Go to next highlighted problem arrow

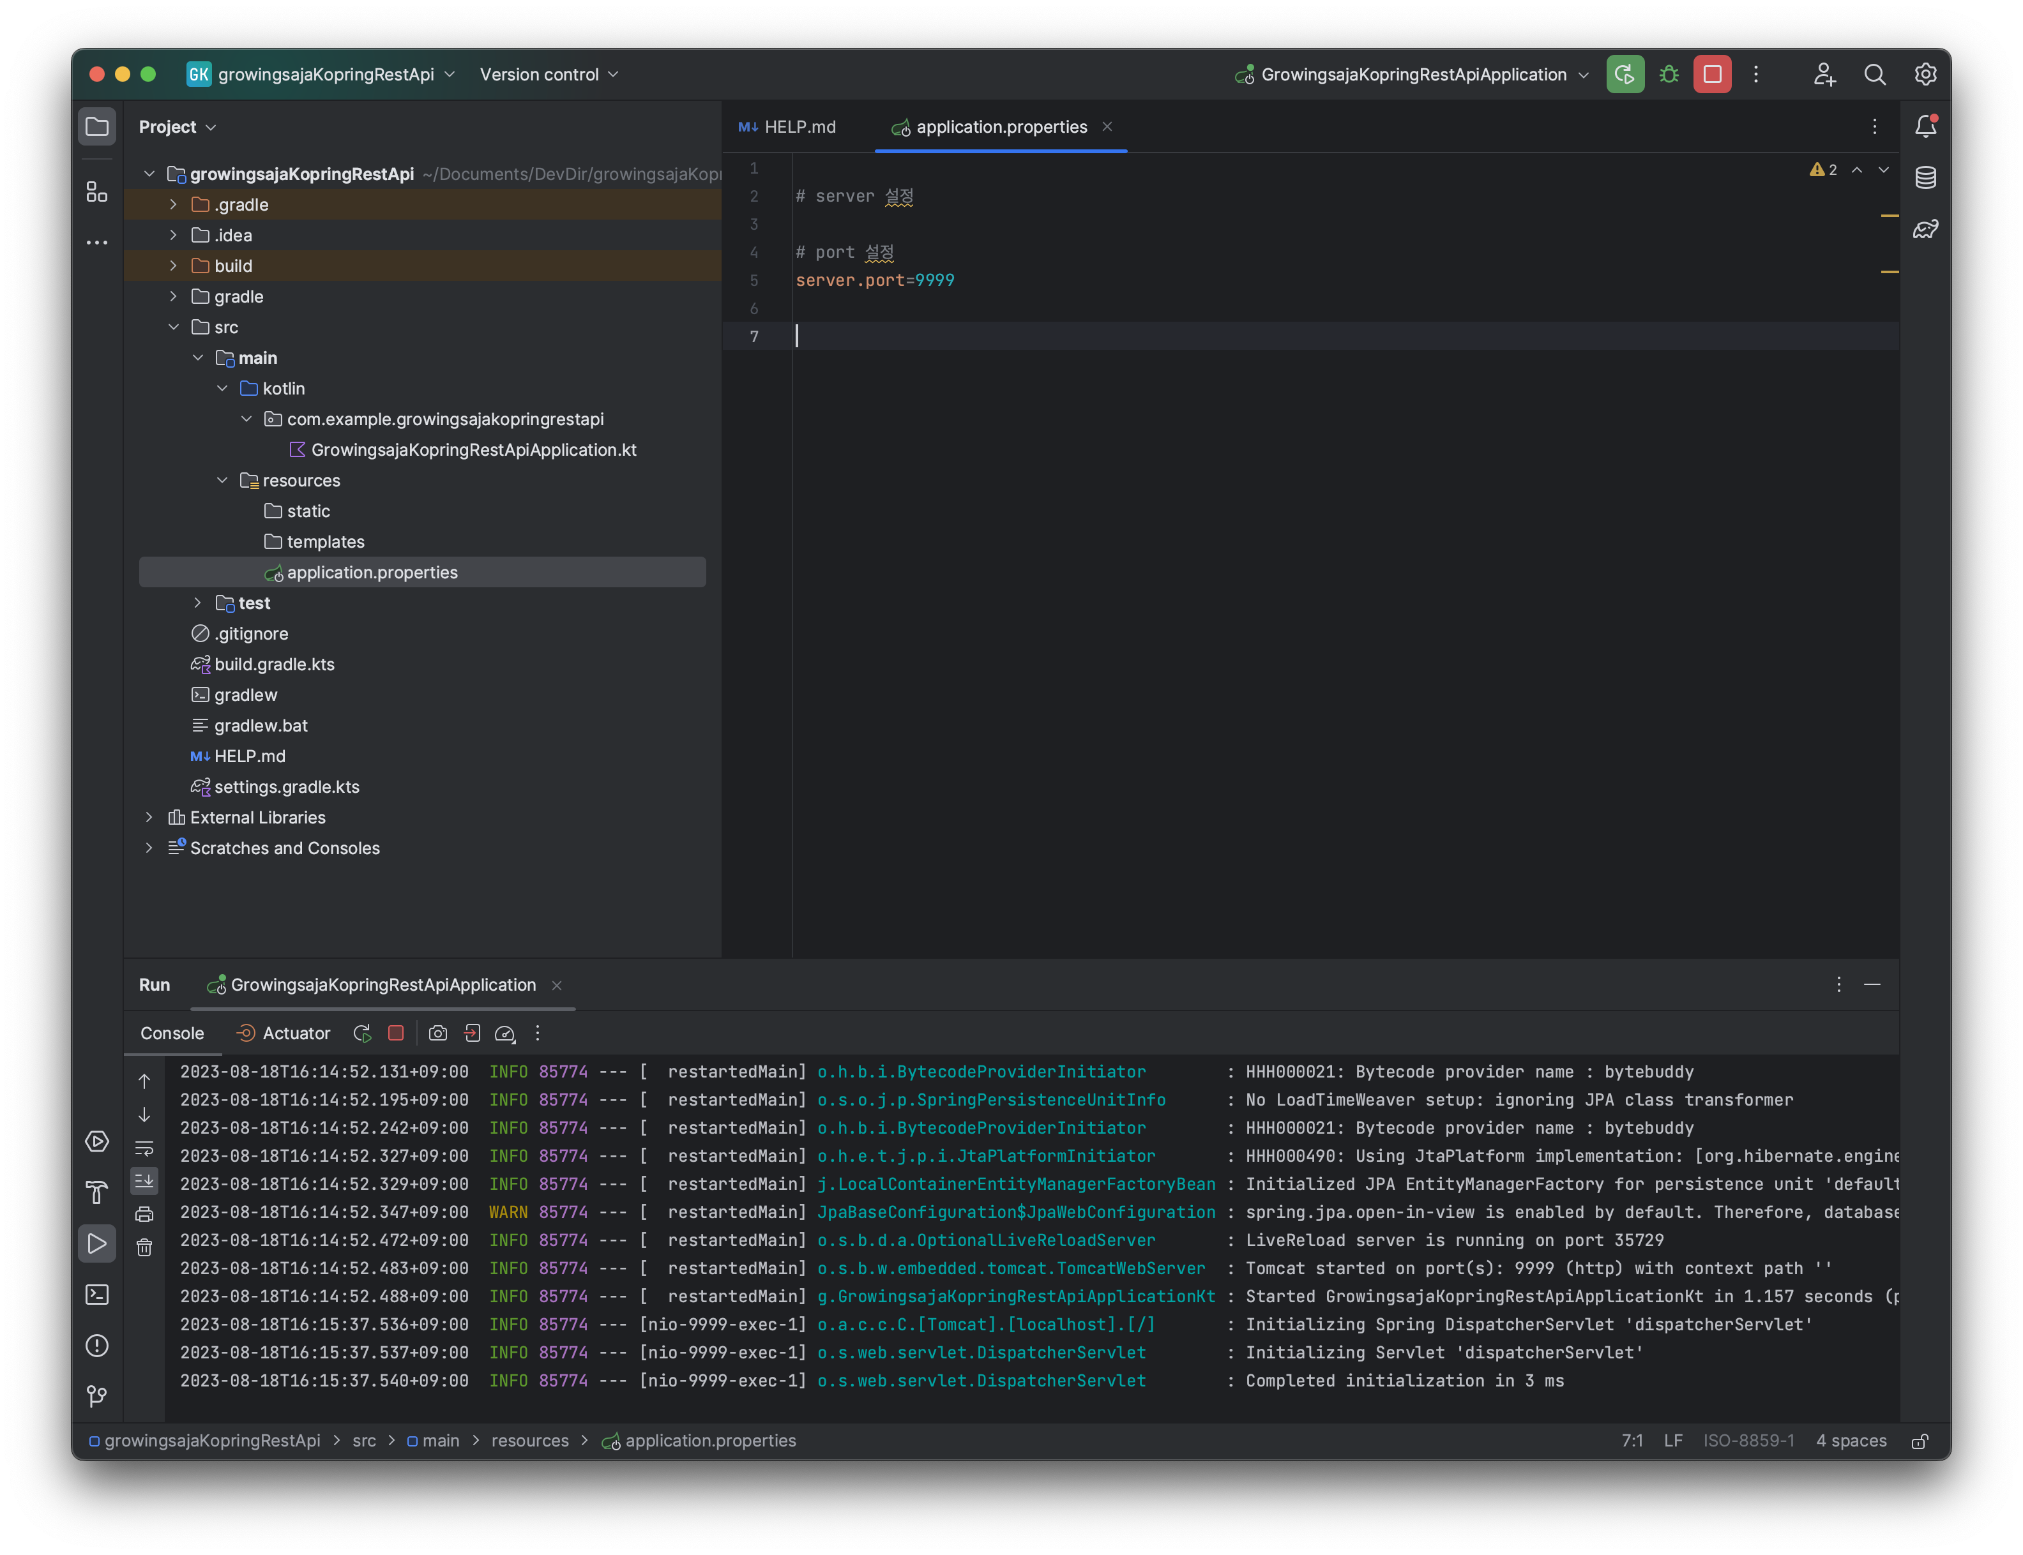click(x=1883, y=169)
